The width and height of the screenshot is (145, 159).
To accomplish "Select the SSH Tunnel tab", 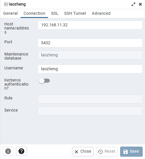I will 75,13.
